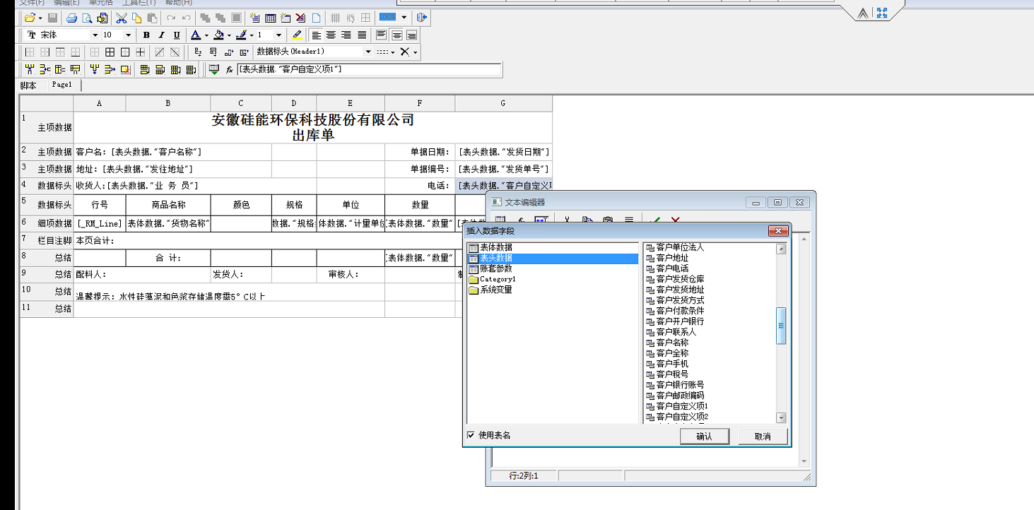Click the delete page icon with red X

tap(300, 18)
